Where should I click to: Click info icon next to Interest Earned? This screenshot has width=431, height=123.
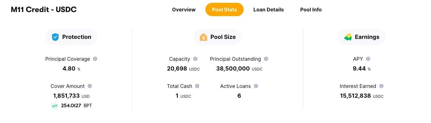click(381, 86)
